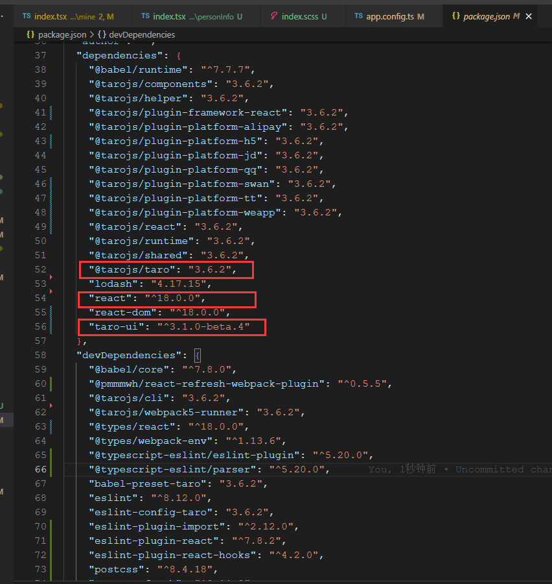Click "@typescript-eslint/parser" entry

tap(209, 469)
